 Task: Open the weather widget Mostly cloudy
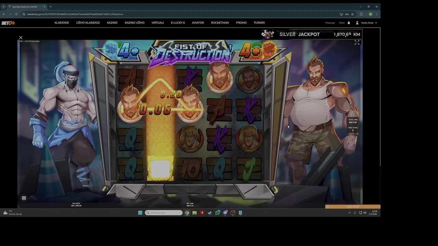(13, 213)
